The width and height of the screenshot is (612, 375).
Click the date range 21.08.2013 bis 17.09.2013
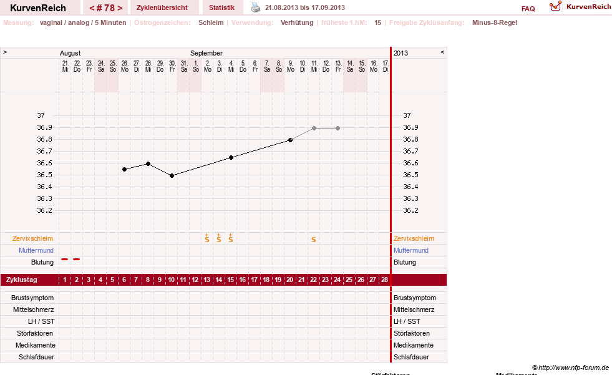pyautogui.click(x=305, y=7)
